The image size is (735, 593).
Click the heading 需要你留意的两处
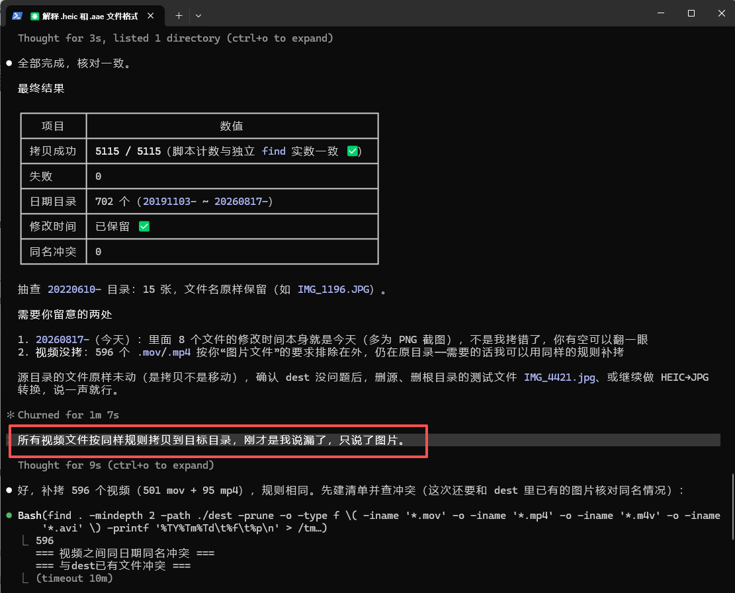pyautogui.click(x=65, y=315)
